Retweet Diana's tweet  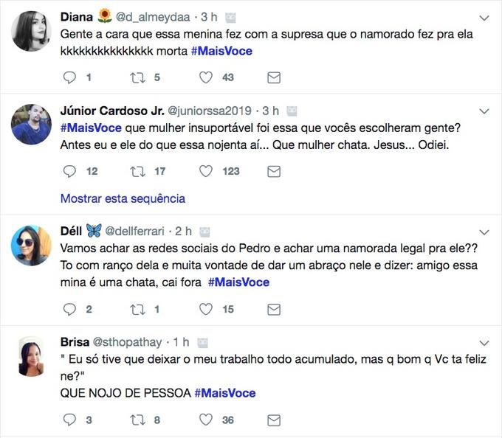[x=137, y=77]
